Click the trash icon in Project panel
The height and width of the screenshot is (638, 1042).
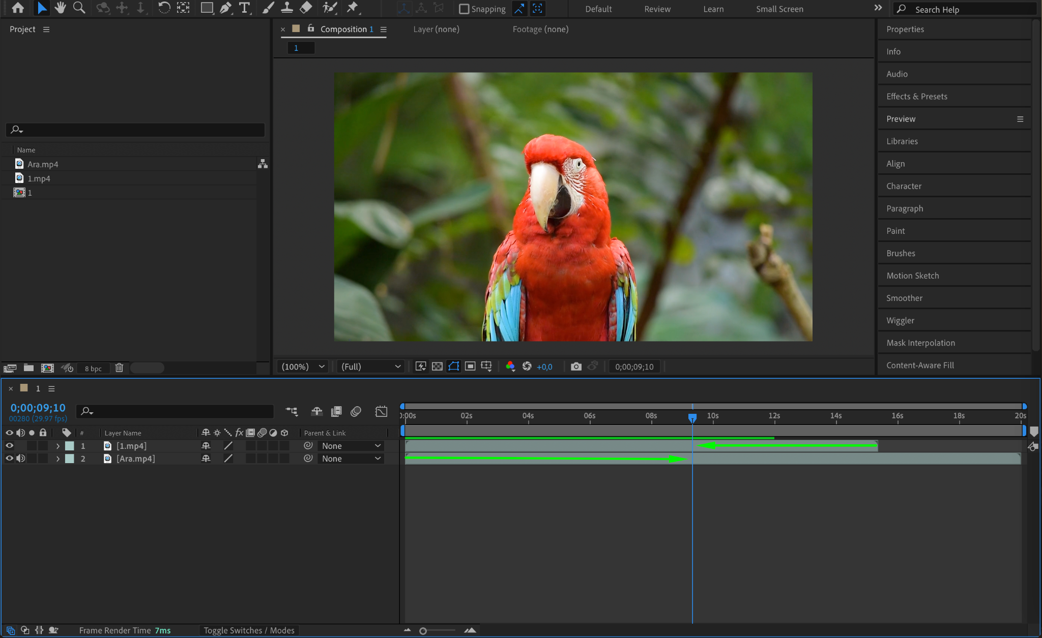(x=119, y=368)
